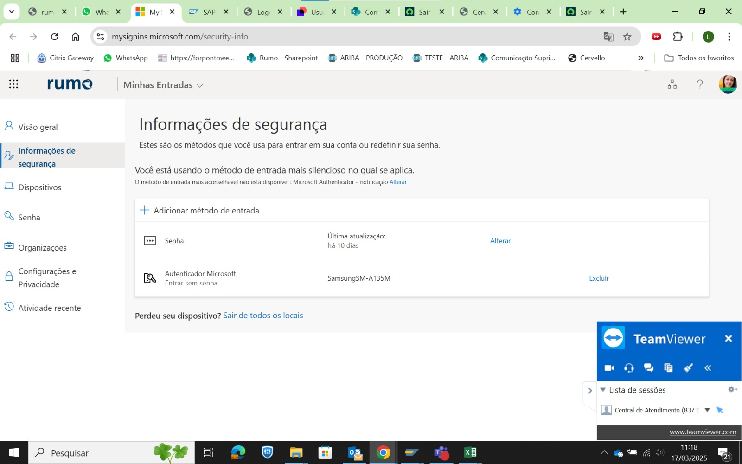This screenshot has height=464, width=742.
Task: Click the Autenticador Microsoft method icon
Action: pos(150,278)
